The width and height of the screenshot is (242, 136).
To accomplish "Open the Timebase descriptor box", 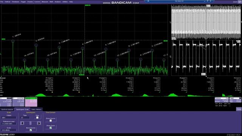I will [x=222, y=100].
